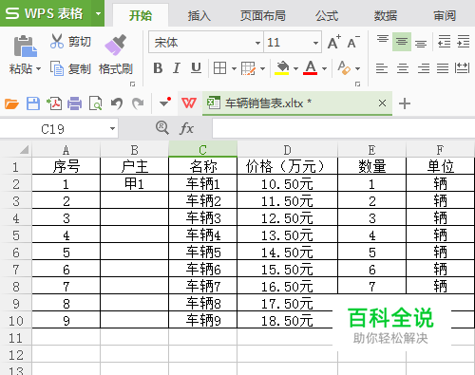
Task: Open the 开始 ribbon tab
Action: [141, 15]
